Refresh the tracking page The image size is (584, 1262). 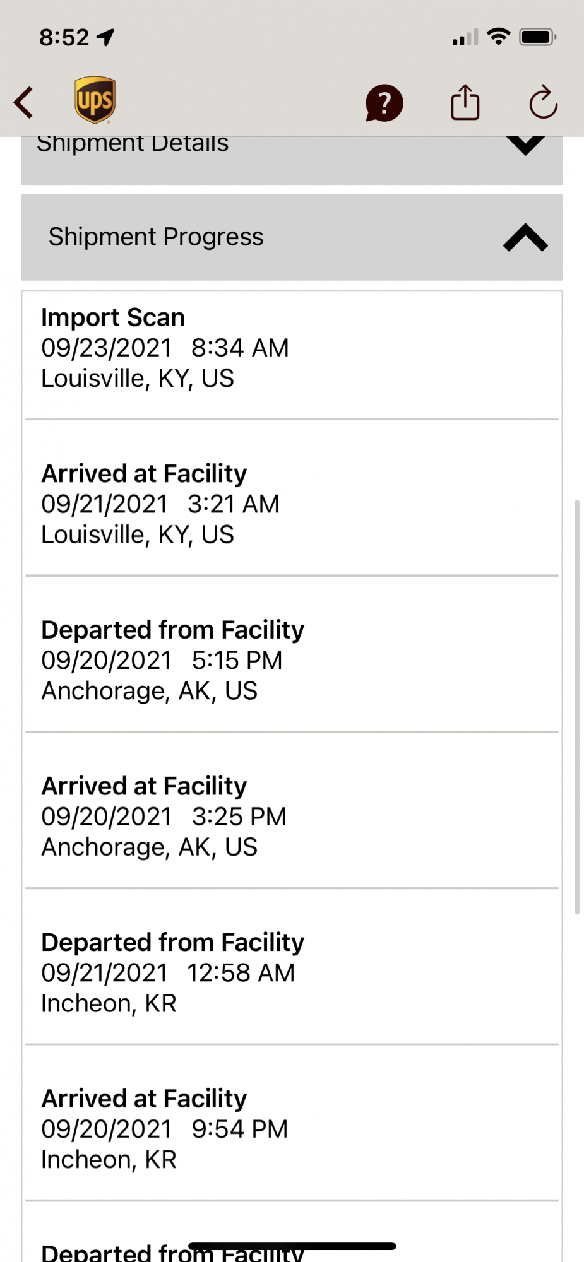click(543, 102)
